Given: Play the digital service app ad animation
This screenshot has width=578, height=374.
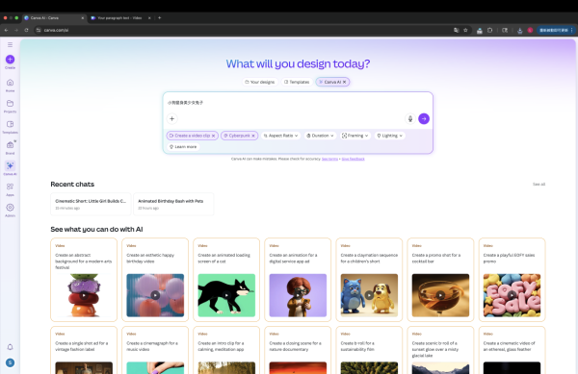Looking at the screenshot, I should 298,295.
